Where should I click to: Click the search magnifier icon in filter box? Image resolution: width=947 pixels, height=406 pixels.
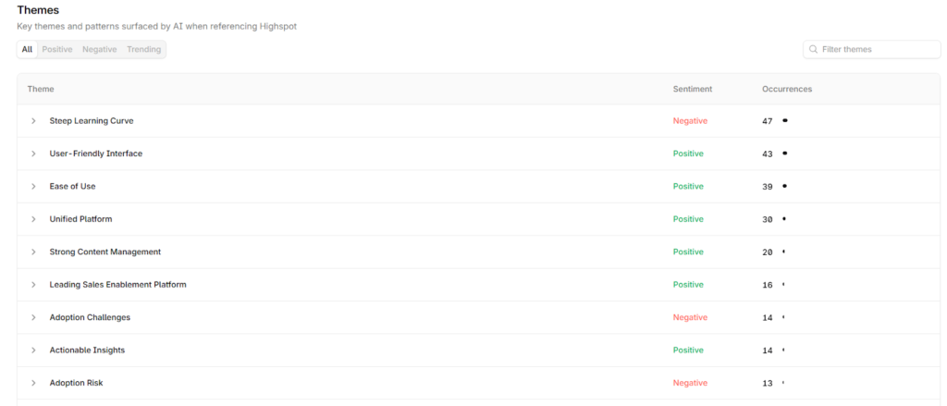tap(814, 49)
